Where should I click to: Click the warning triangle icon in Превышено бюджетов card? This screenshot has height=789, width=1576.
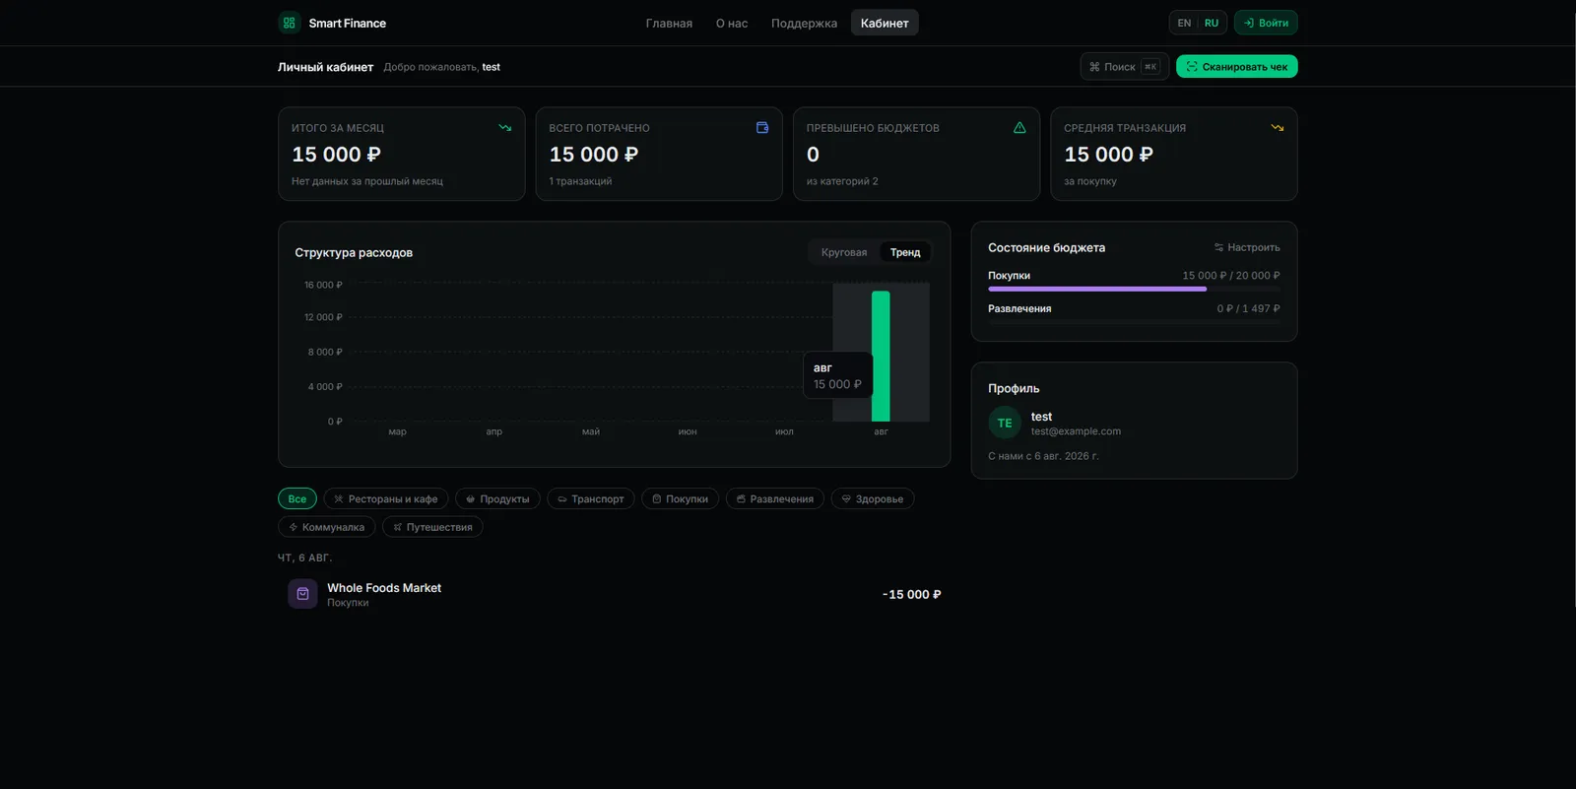(x=1019, y=128)
